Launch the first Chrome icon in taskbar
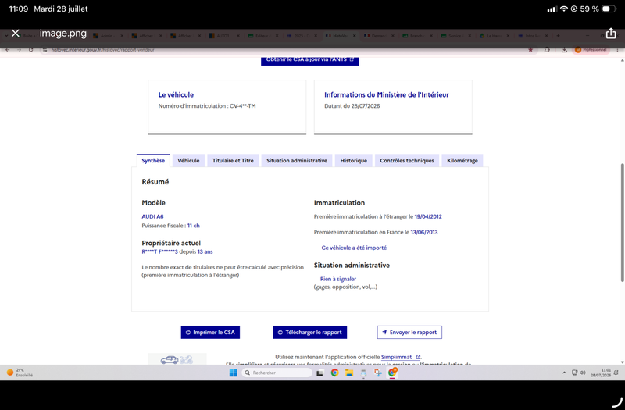Viewport: 625px width, 410px height. 334,373
